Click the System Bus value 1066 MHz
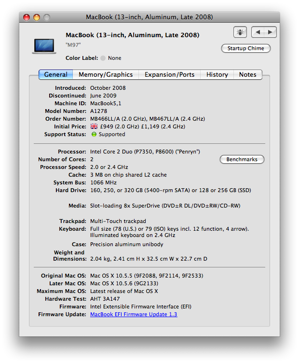299x363 pixels. coord(103,182)
